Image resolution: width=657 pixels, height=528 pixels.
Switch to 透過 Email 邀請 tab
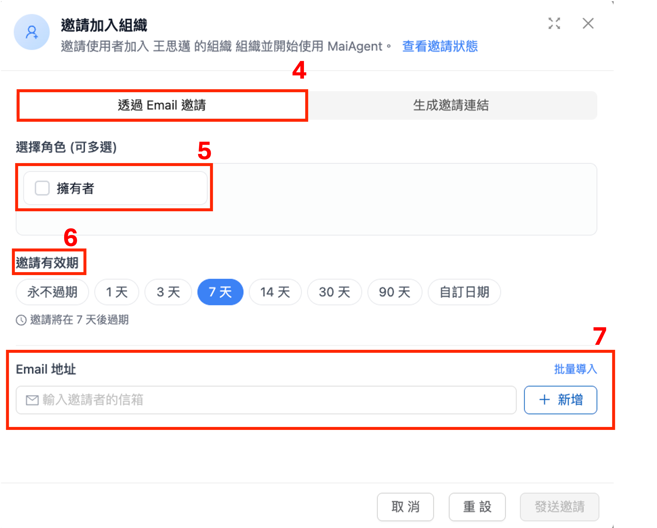point(162,105)
